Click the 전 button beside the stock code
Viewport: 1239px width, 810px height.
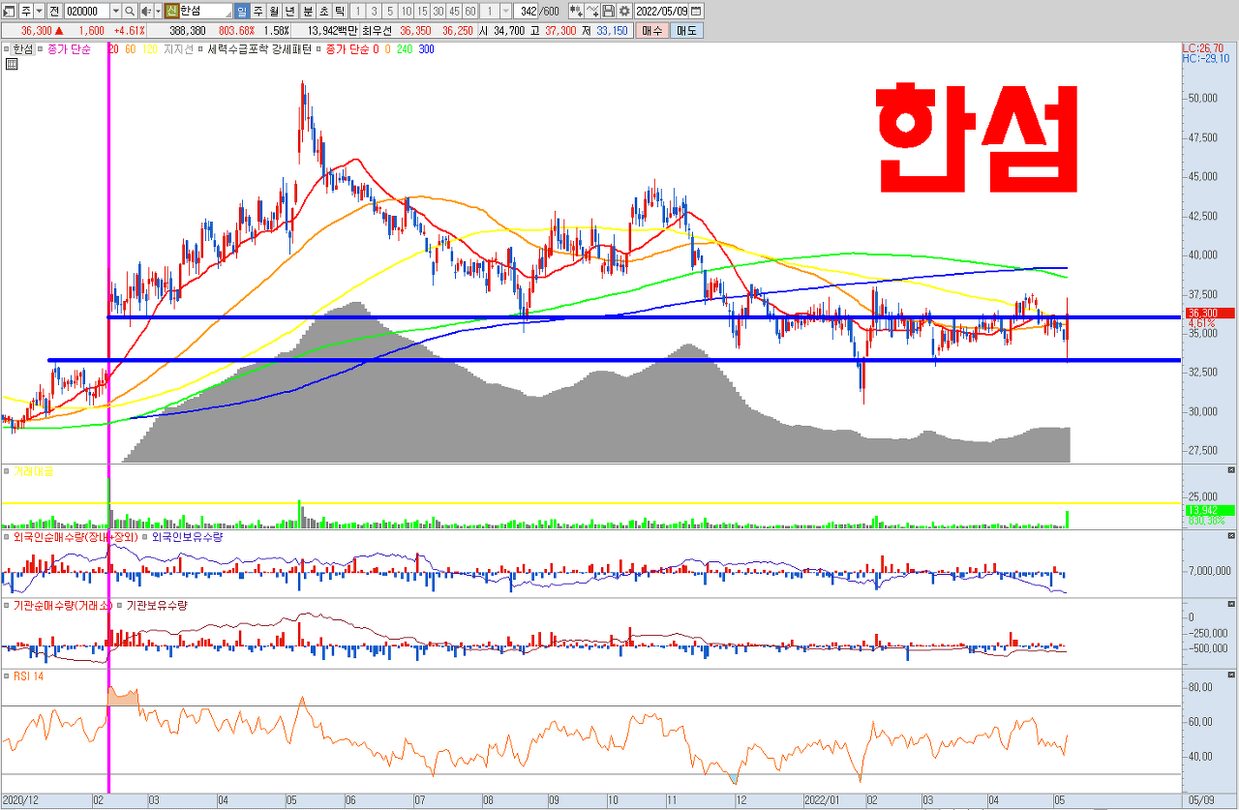tap(54, 11)
